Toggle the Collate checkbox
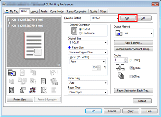Image resolution: width=161 pixels, height=117 pixels. 131,68
